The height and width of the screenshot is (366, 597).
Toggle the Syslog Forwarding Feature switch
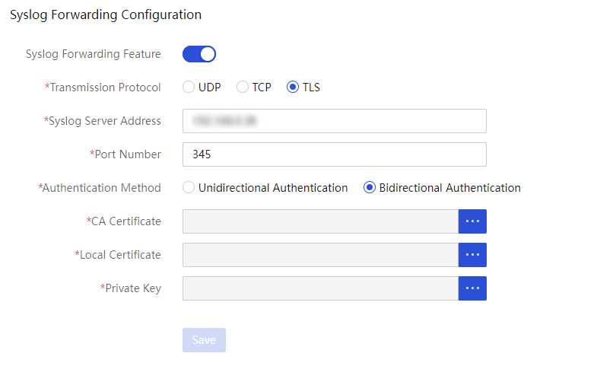pyautogui.click(x=199, y=54)
